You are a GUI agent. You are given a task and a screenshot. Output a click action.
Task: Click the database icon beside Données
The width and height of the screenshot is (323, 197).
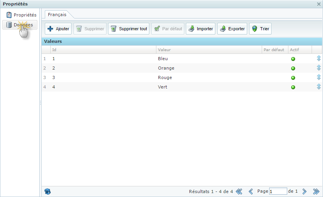click(x=9, y=25)
